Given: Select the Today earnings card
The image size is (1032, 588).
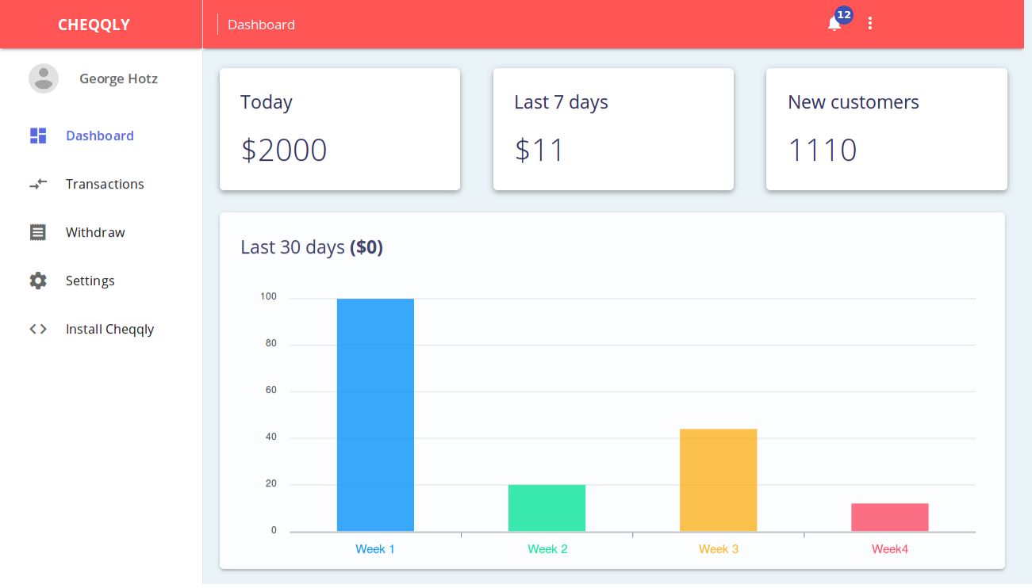Looking at the screenshot, I should pyautogui.click(x=340, y=129).
